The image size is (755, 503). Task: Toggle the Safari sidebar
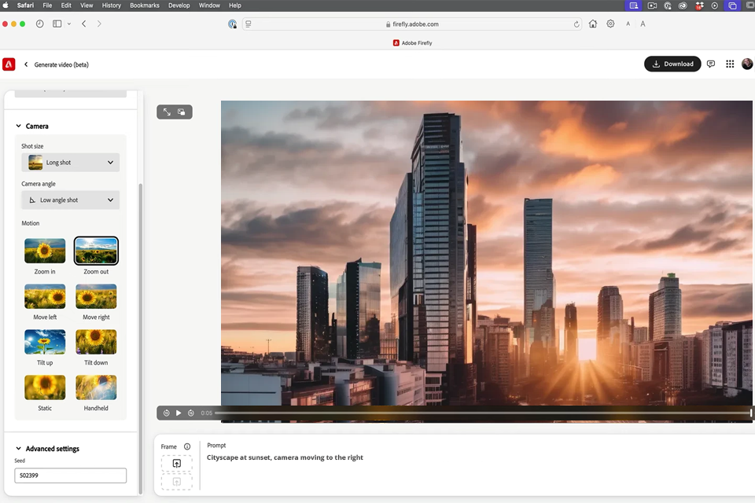(57, 24)
